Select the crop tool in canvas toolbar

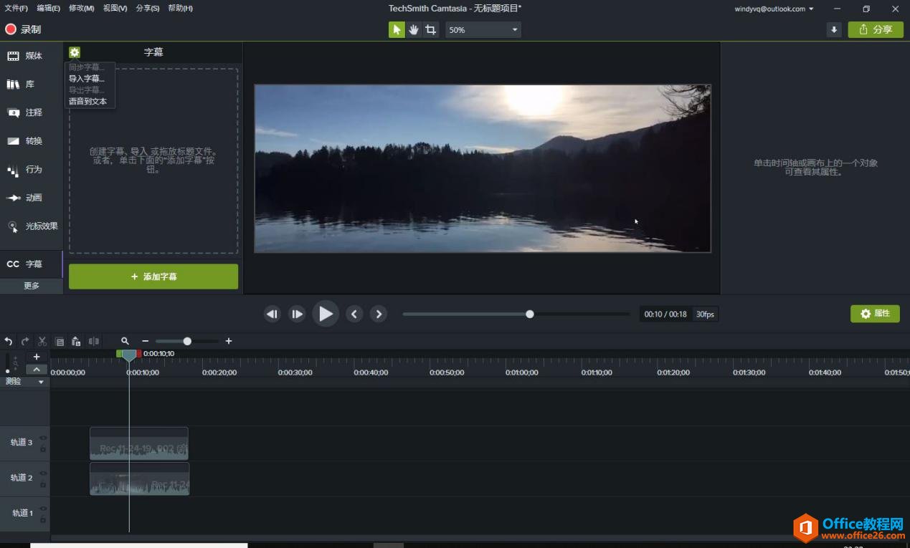click(x=430, y=29)
